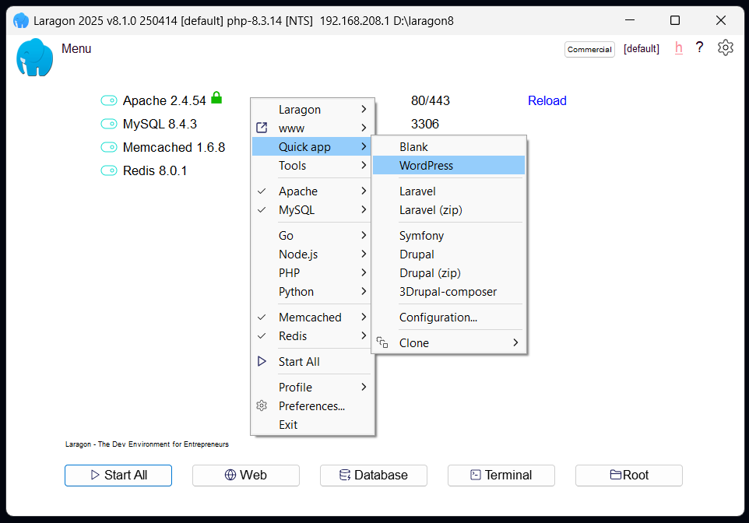Image resolution: width=749 pixels, height=523 pixels.
Task: Click the gear icon next to Preferences
Action: click(262, 405)
